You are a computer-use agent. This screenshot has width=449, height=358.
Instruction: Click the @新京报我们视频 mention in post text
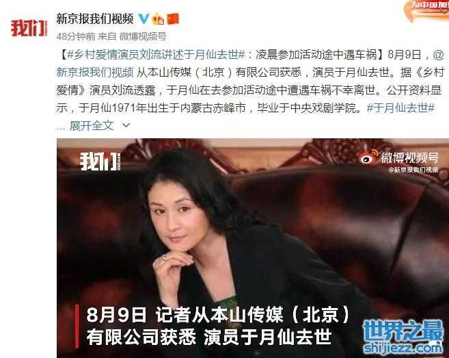95,72
